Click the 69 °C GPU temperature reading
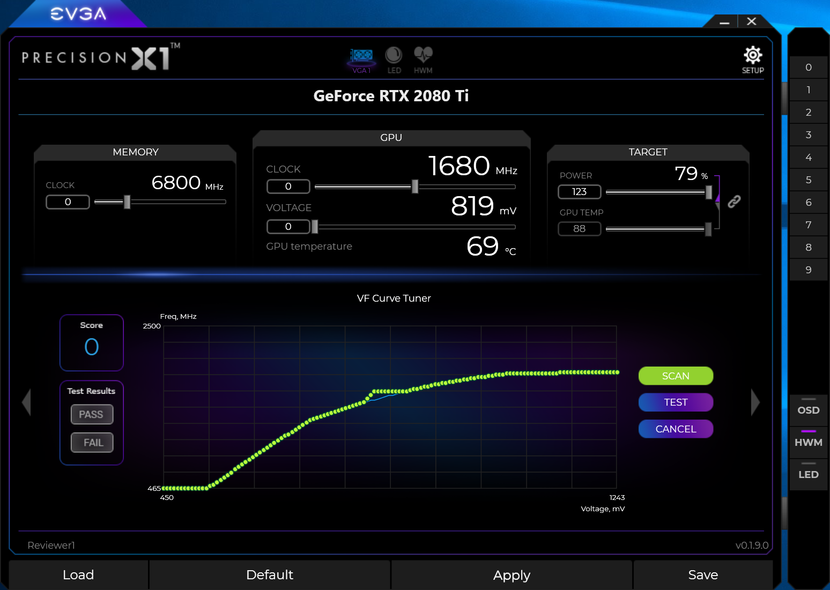Image resolution: width=830 pixels, height=590 pixels. [x=491, y=247]
